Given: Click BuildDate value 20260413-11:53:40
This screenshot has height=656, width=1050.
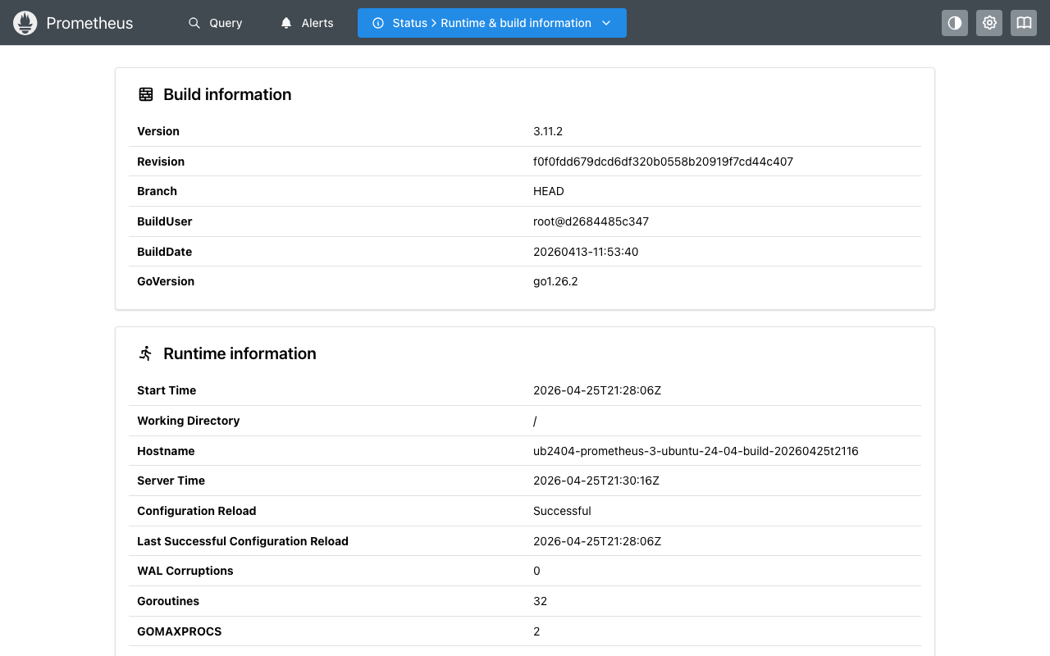Looking at the screenshot, I should click(x=586, y=252).
